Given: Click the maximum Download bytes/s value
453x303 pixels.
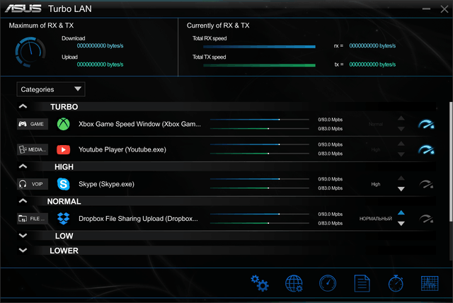Looking at the screenshot, I should pyautogui.click(x=100, y=45).
